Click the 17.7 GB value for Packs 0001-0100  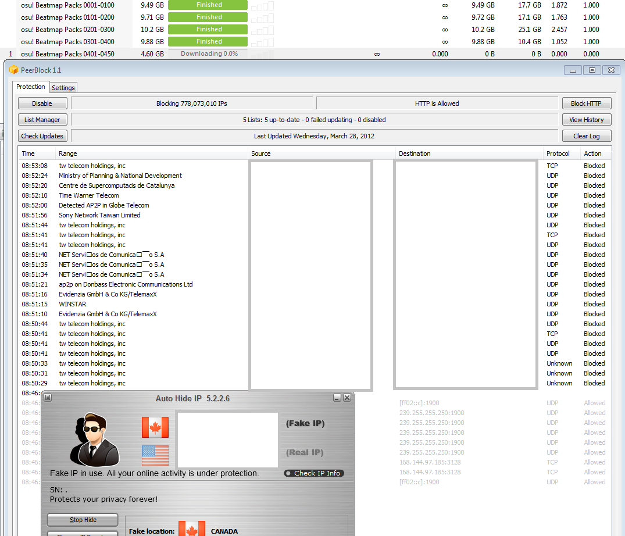529,5
